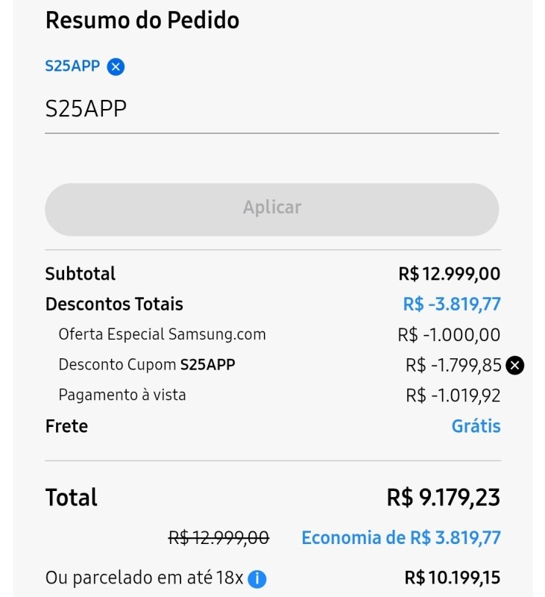Click the X beside the coupon discount amount

tap(515, 365)
